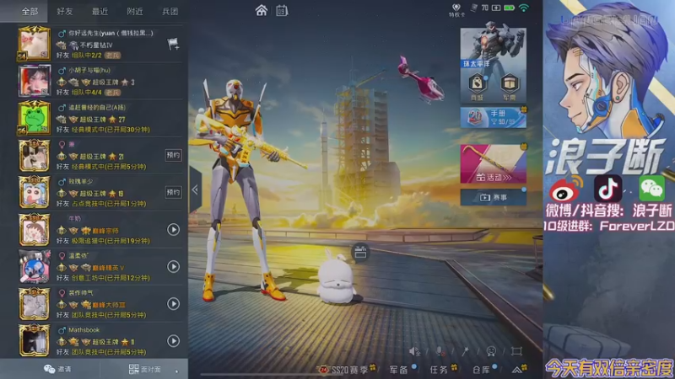Screen dimensions: 675x379
Task: Click the yellow robot character
Action: [x=240, y=189]
